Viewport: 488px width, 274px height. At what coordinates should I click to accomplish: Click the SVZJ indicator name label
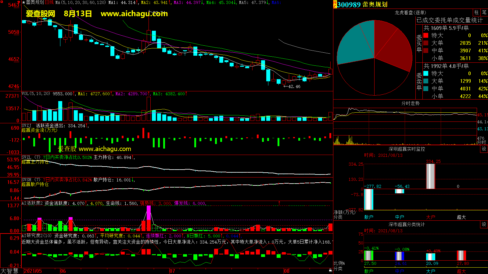[x=26, y=126]
